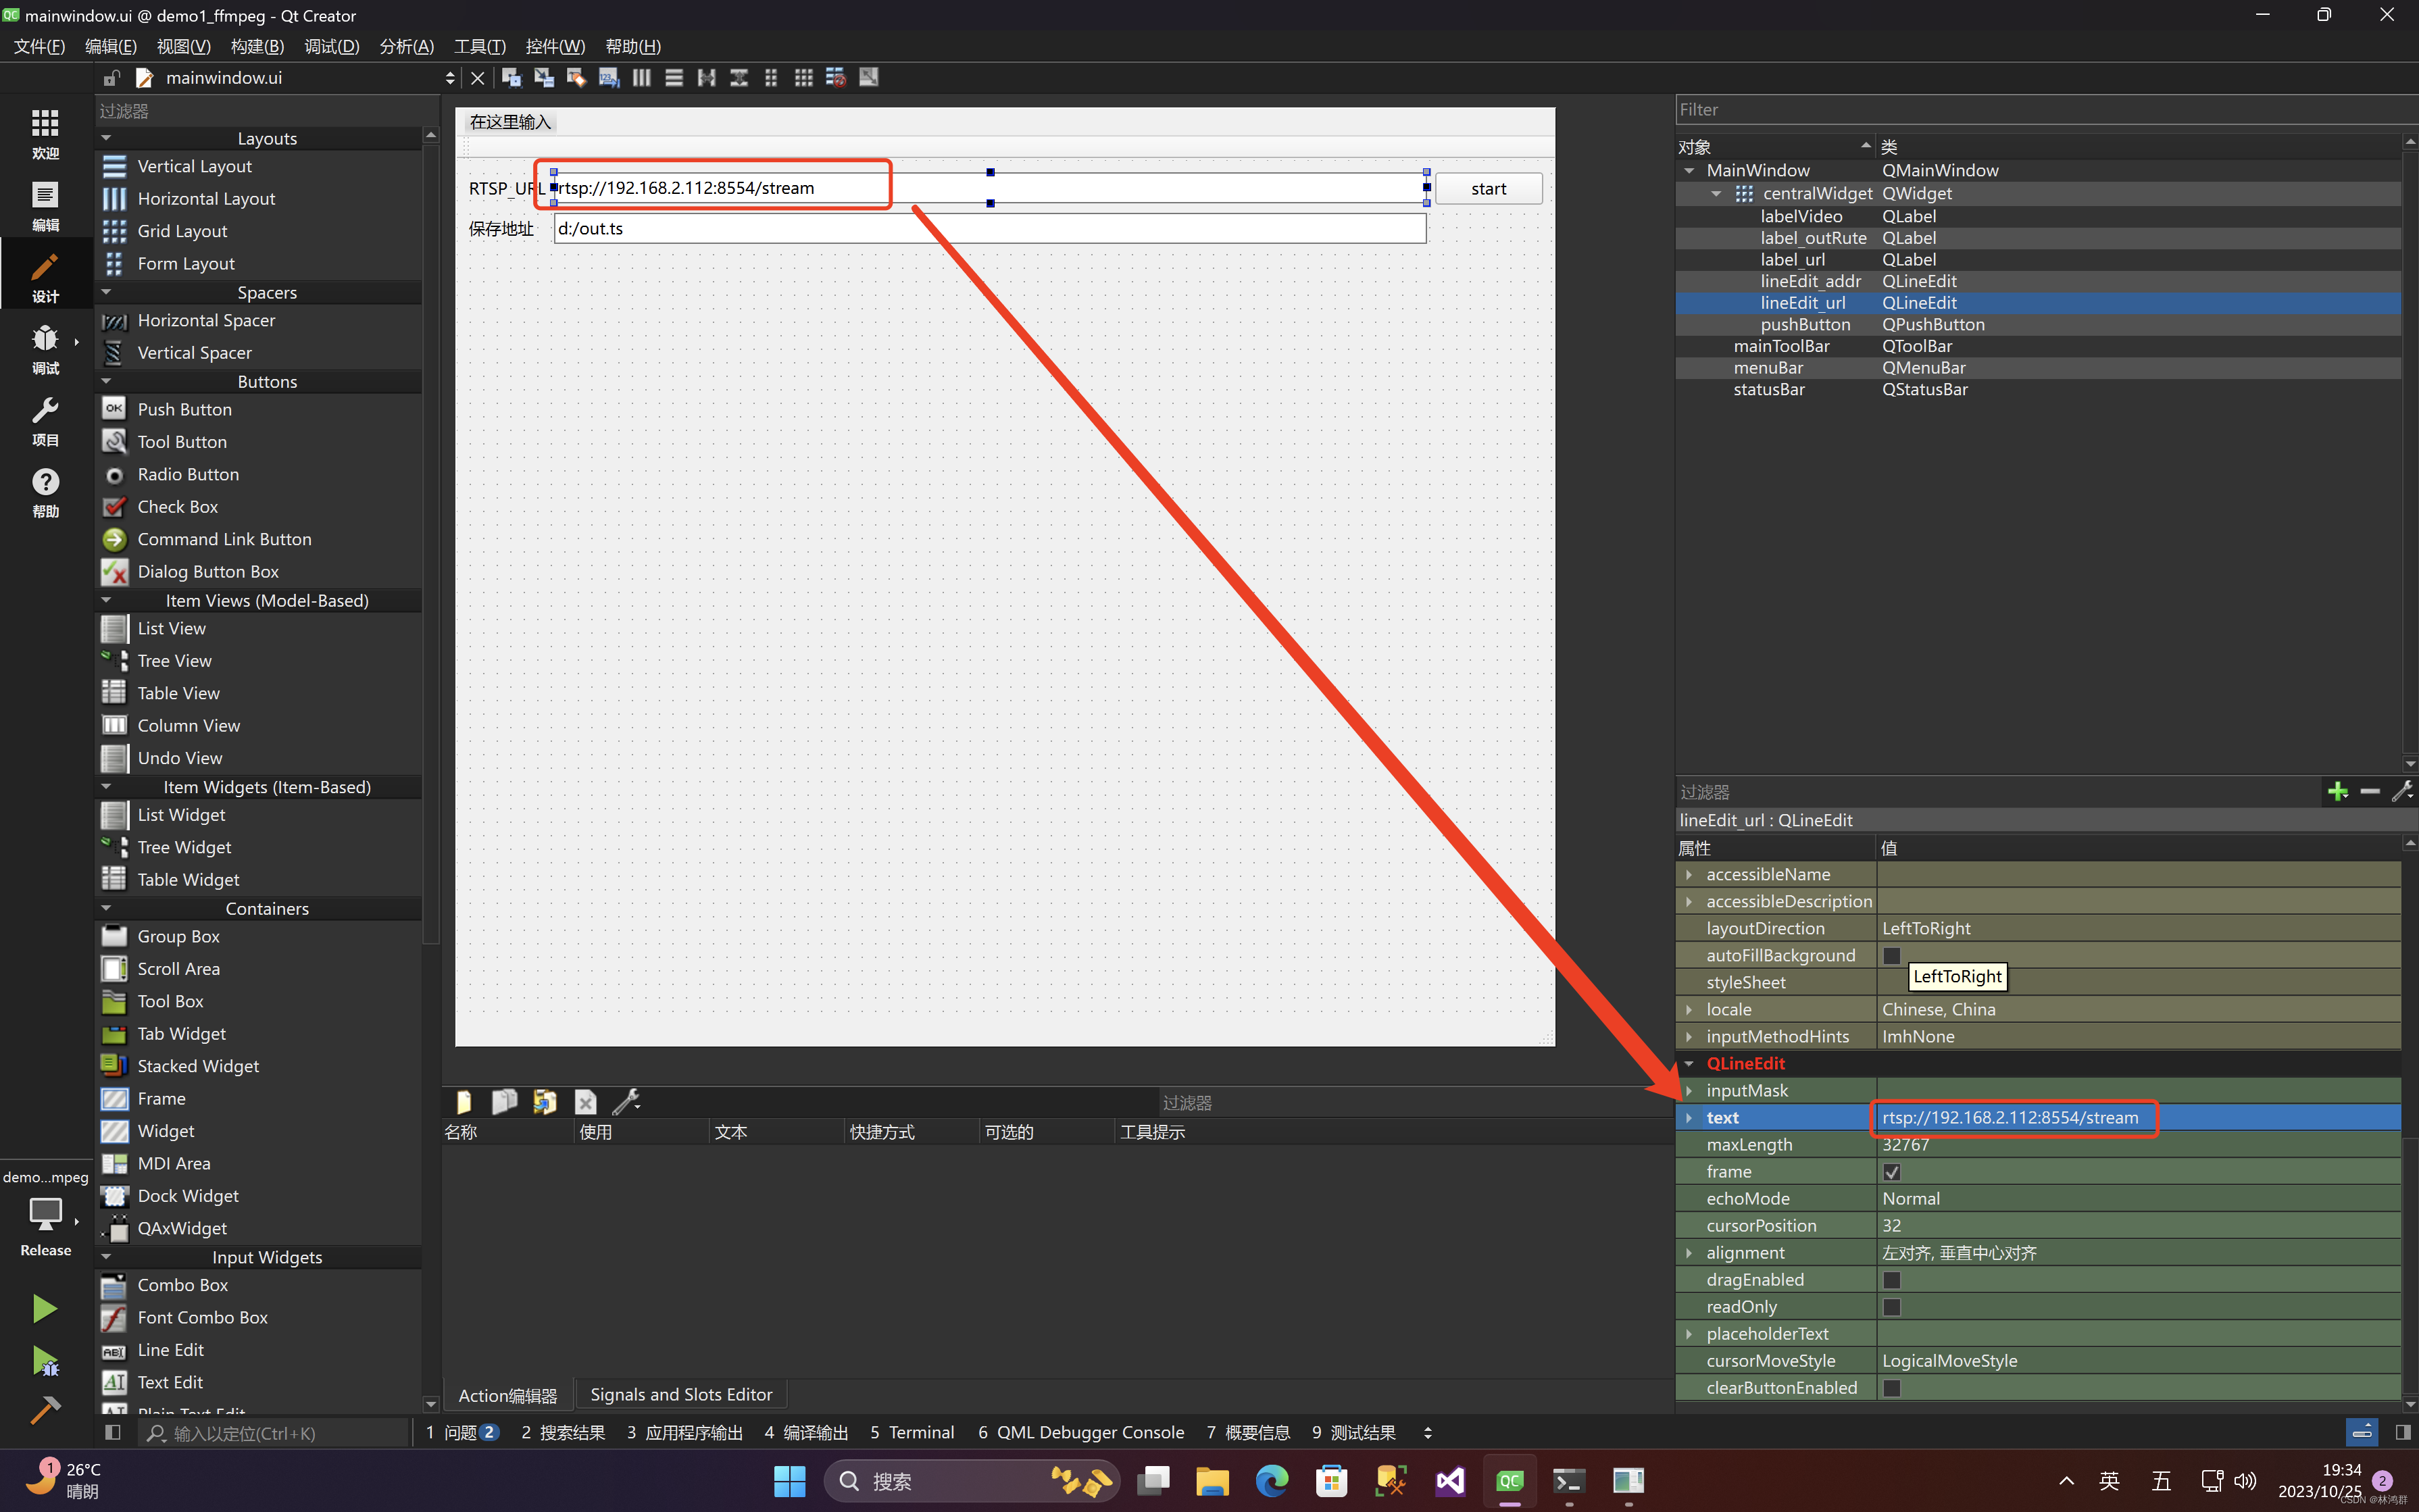
Task: Open the Welcome (欢迎) mode
Action: click(x=45, y=134)
